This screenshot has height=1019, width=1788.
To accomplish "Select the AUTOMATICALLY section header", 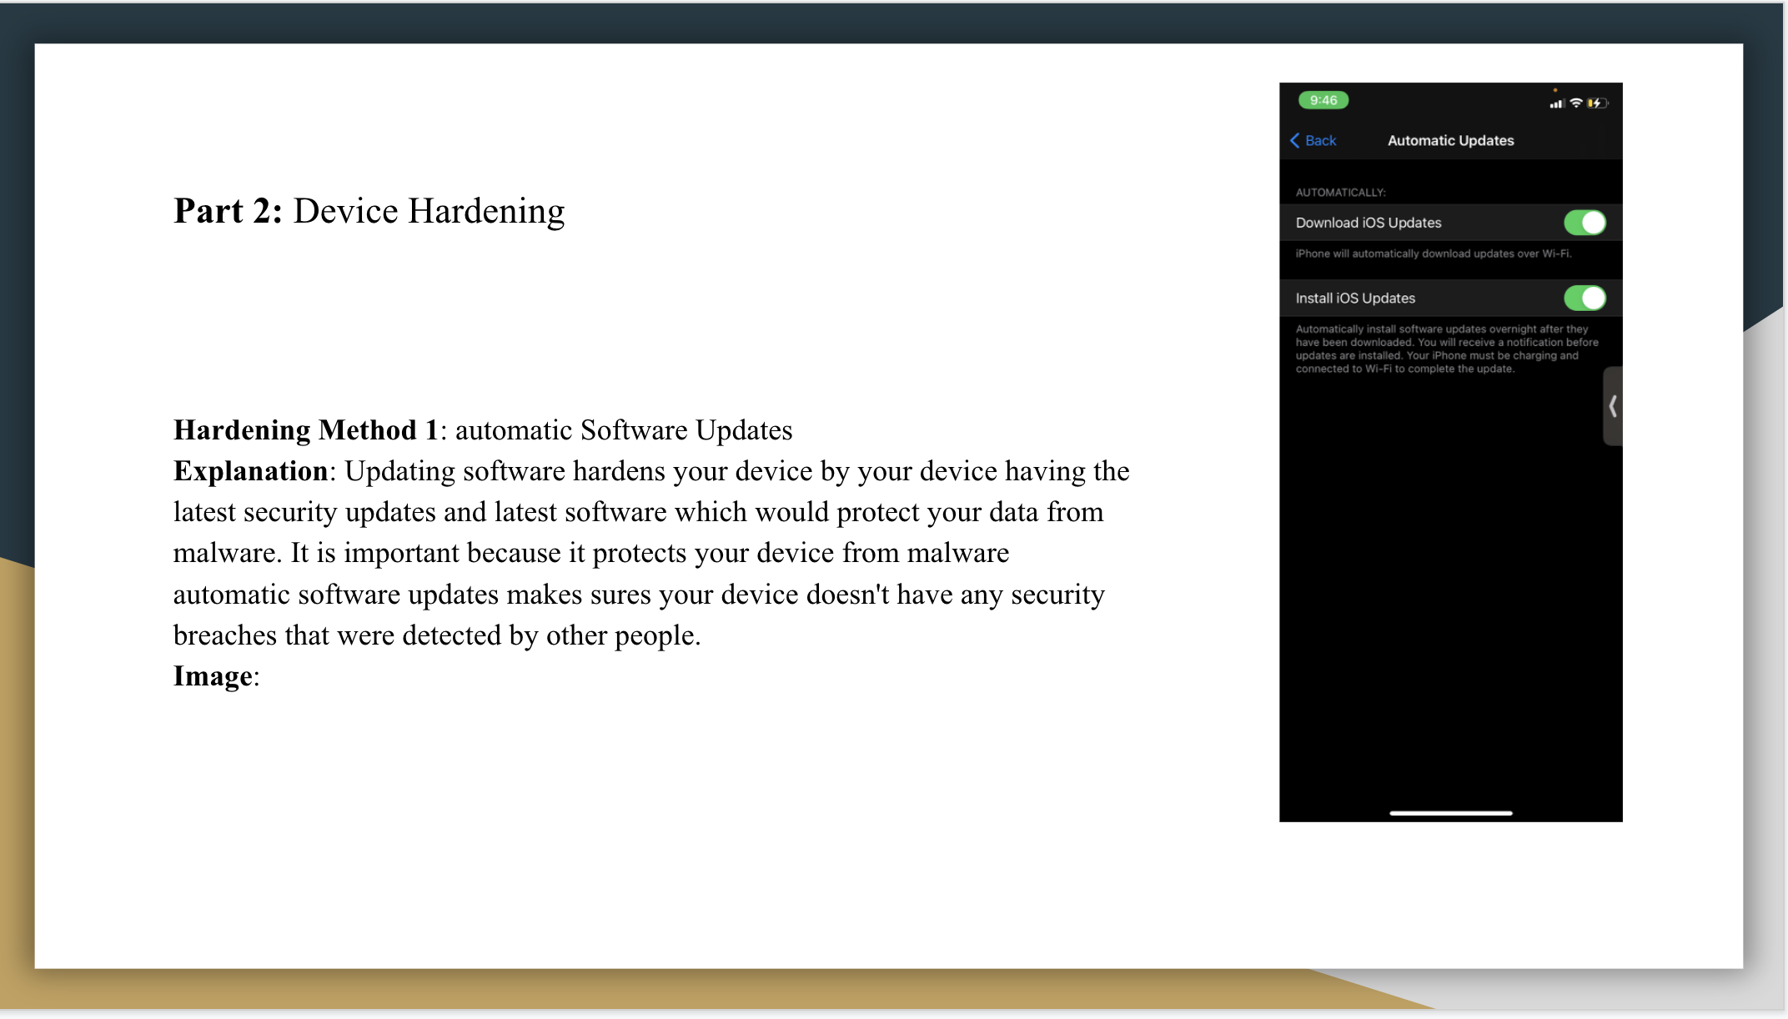I will point(1341,193).
